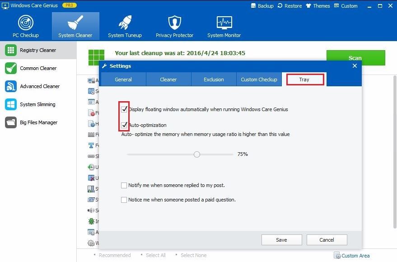Switch to the Custom Checkup tab
This screenshot has width=397, height=262.
(259, 80)
